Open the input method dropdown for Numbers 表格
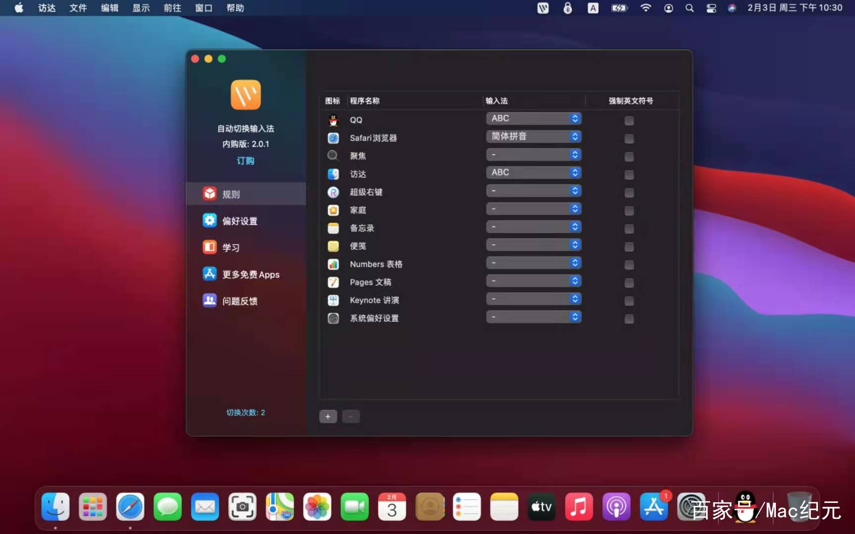This screenshot has width=855, height=534. pos(533,263)
